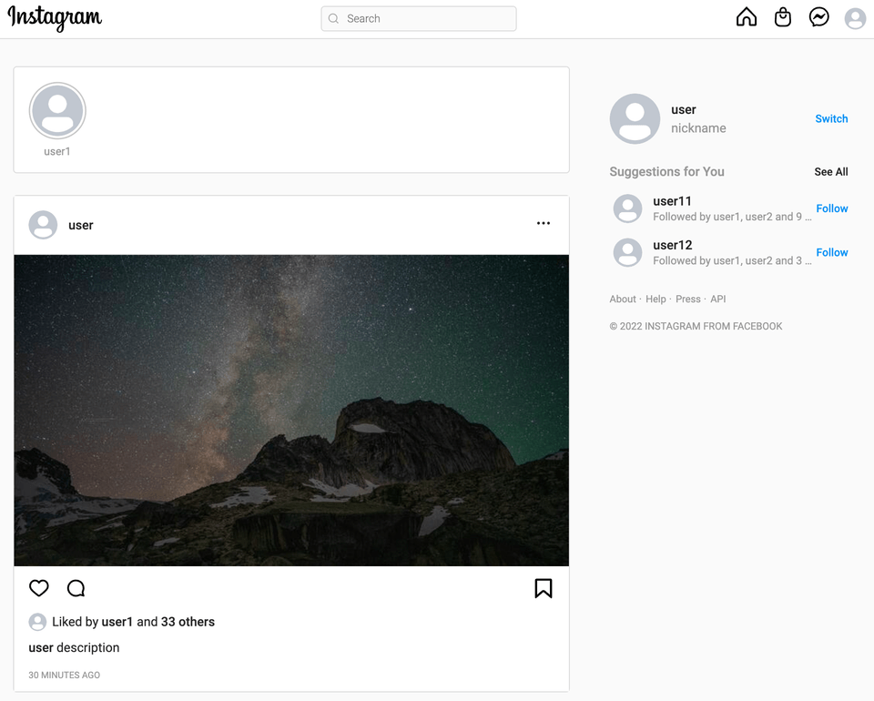Open sidebar username 'user' above nickname
Viewport: 874px width, 701px height.
point(684,110)
